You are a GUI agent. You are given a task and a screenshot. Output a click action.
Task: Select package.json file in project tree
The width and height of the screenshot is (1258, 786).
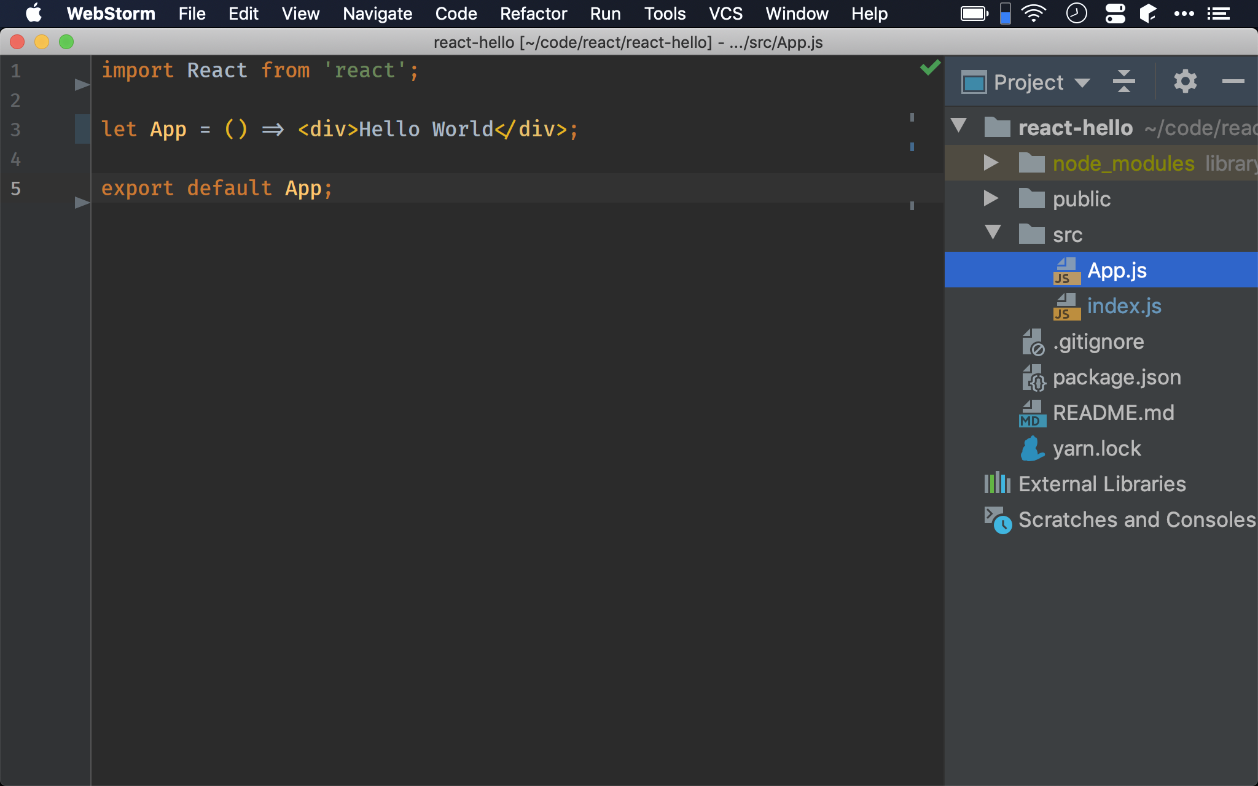click(x=1117, y=376)
